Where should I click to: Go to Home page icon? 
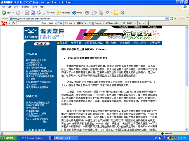pos(39,12)
